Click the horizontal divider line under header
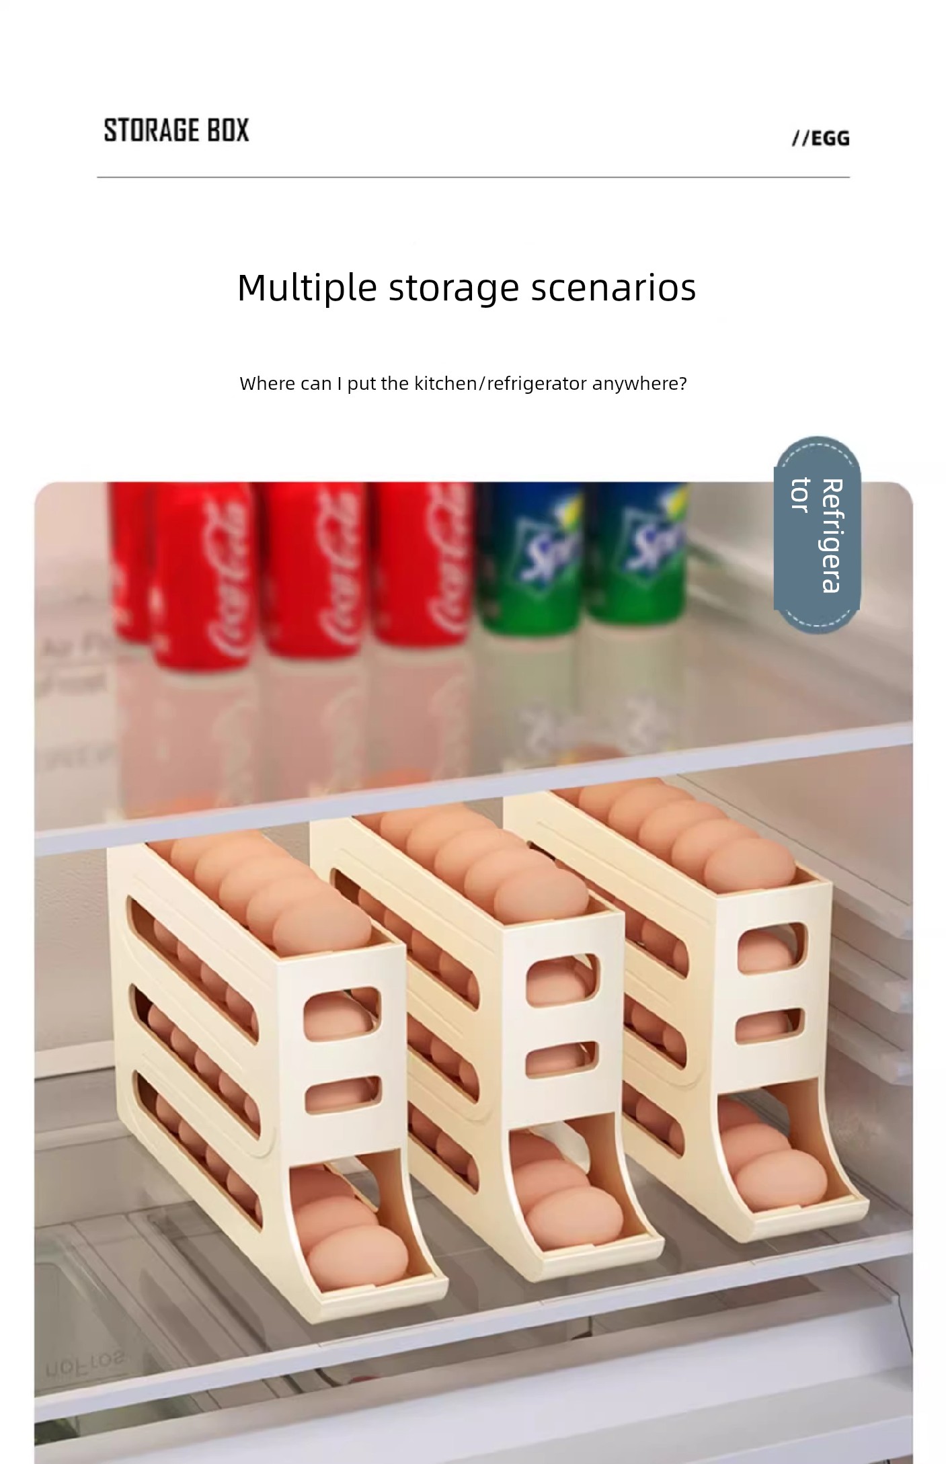 (473, 177)
